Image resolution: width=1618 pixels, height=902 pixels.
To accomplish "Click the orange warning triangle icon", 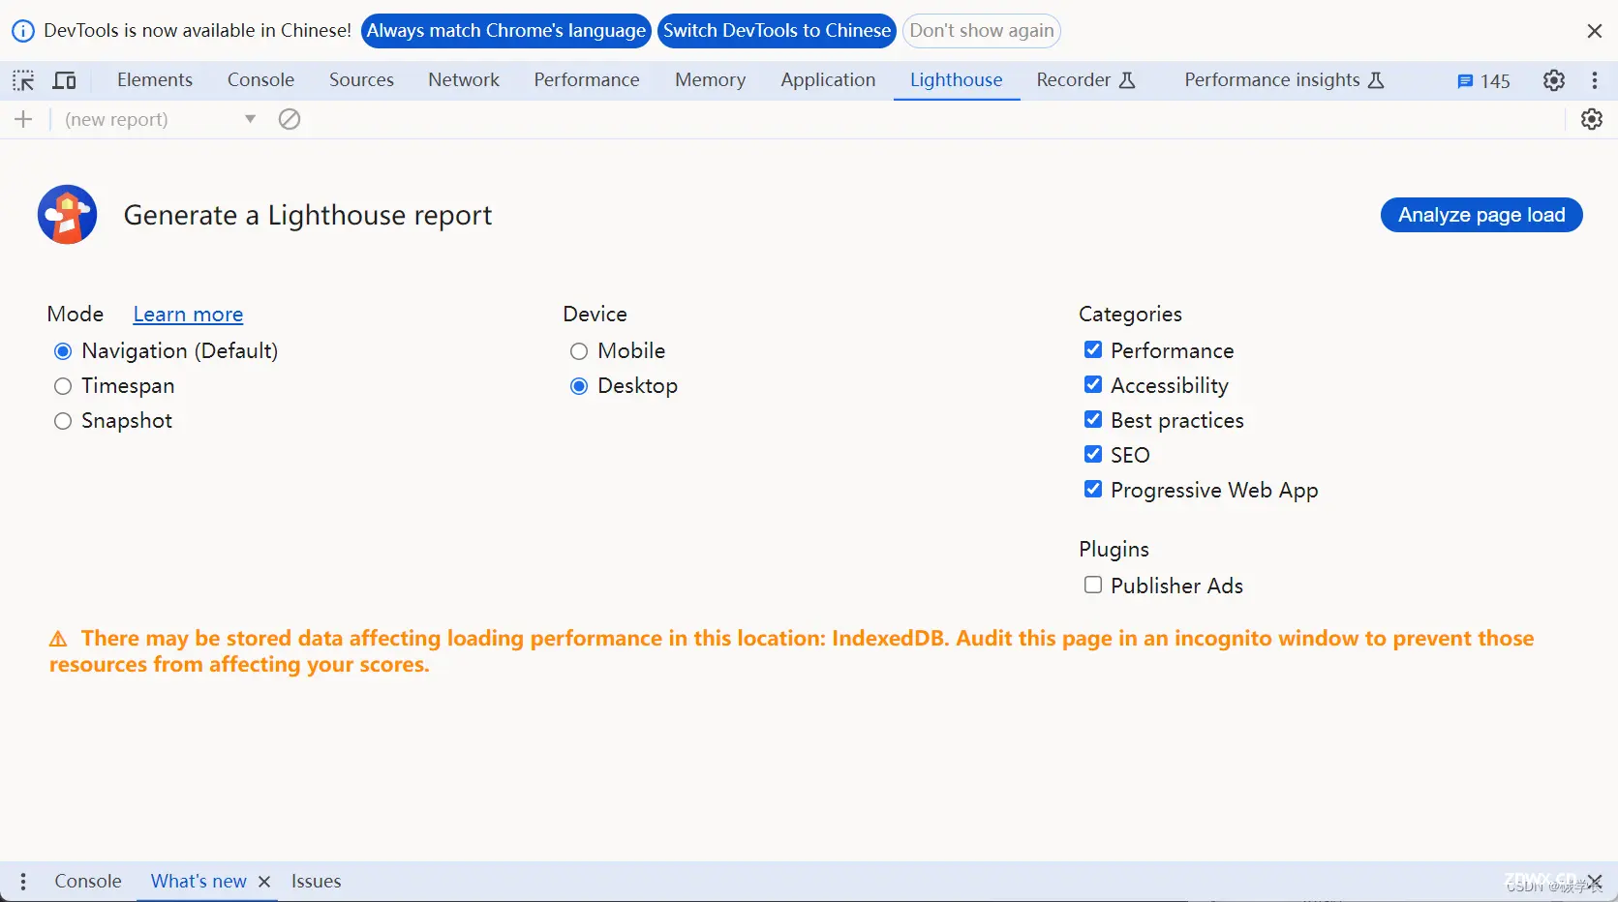I will click(58, 639).
